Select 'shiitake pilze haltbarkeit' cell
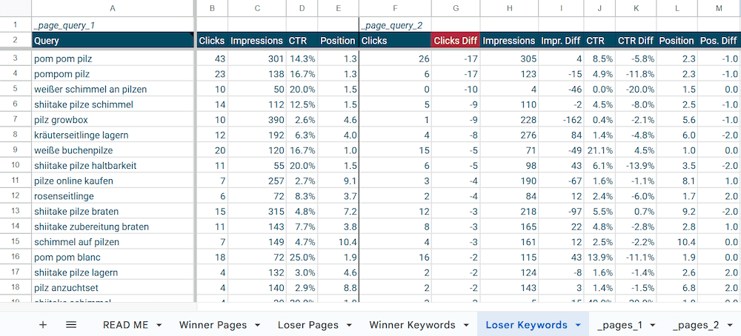 113,166
